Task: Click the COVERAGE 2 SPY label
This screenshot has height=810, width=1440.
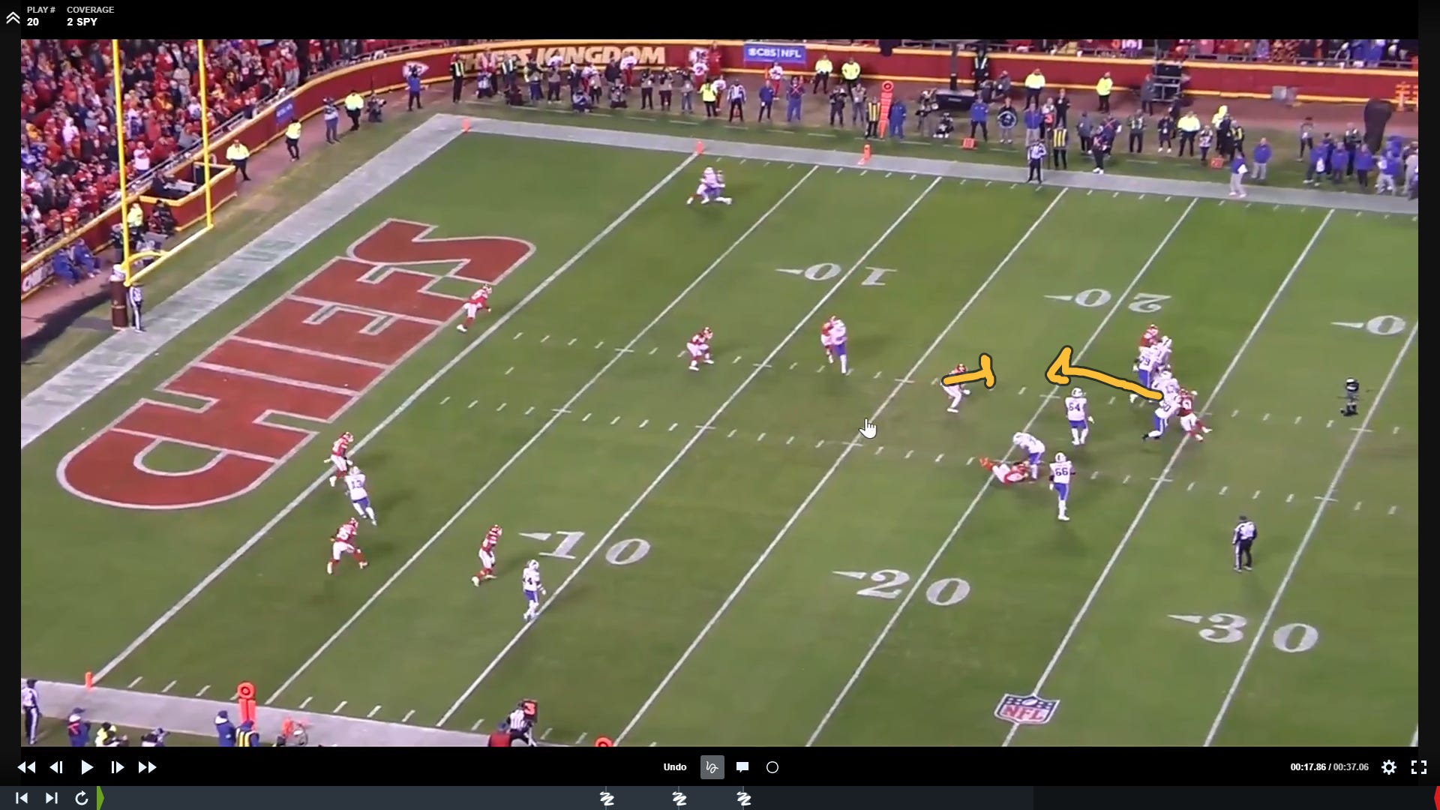Action: (x=90, y=16)
